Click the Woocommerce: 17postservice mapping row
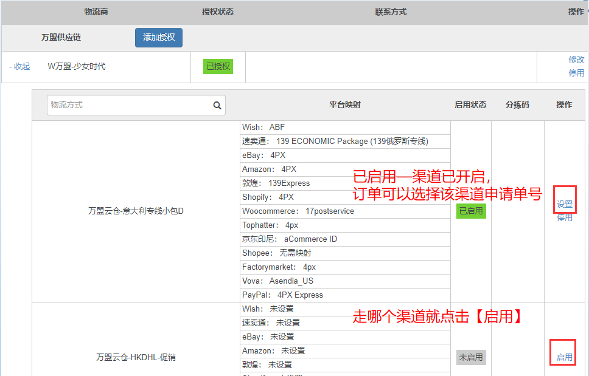The image size is (589, 376). (x=345, y=211)
